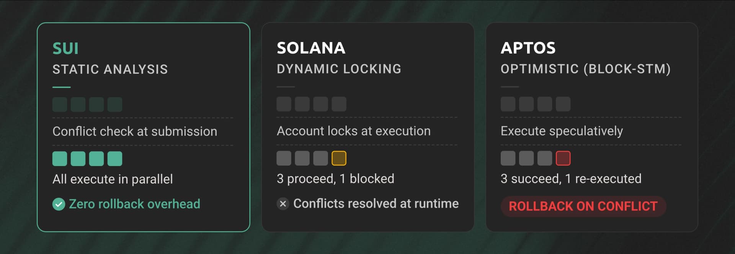Select the APTOS card heading
The height and width of the screenshot is (254, 735).
(528, 48)
